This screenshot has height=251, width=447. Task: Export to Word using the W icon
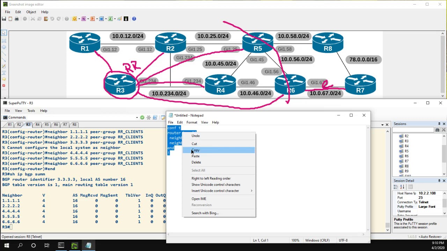[101, 19]
